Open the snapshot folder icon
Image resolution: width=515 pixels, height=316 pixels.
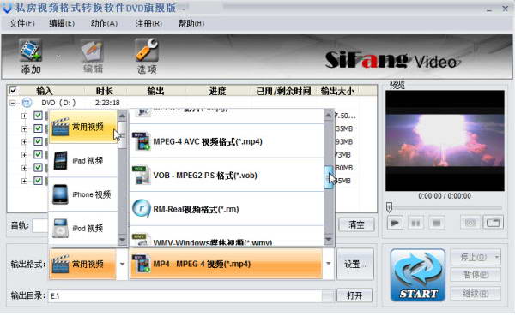(x=493, y=223)
